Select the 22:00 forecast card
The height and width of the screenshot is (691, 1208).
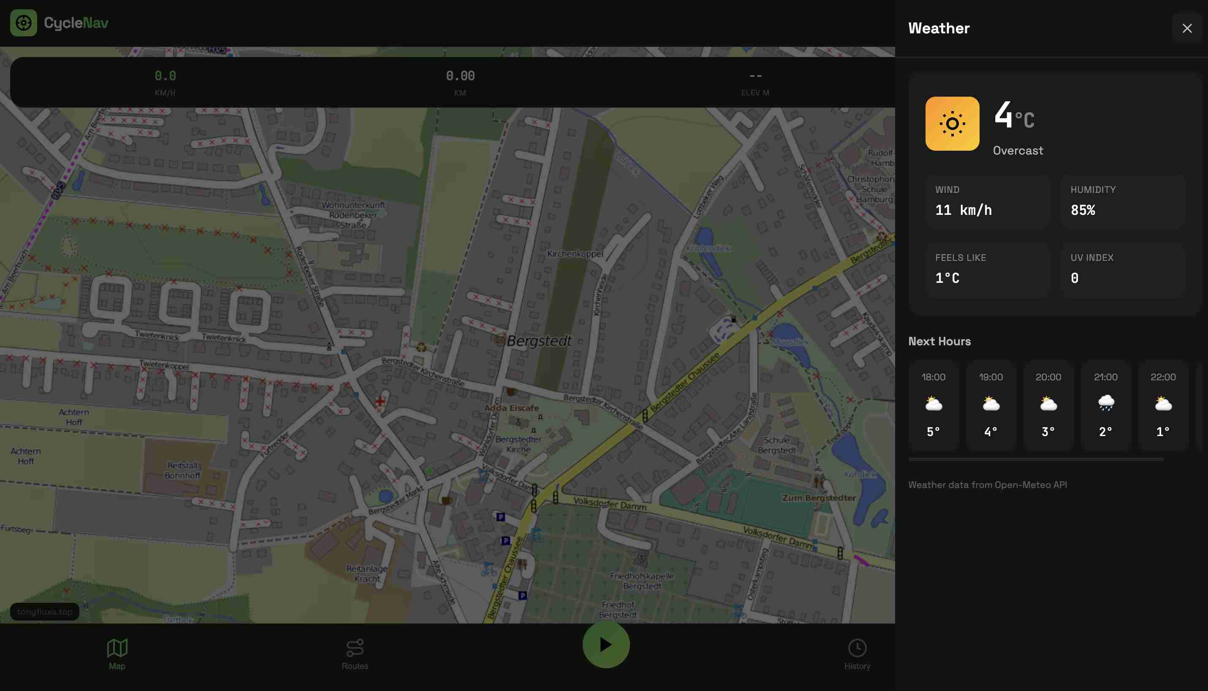tap(1163, 405)
